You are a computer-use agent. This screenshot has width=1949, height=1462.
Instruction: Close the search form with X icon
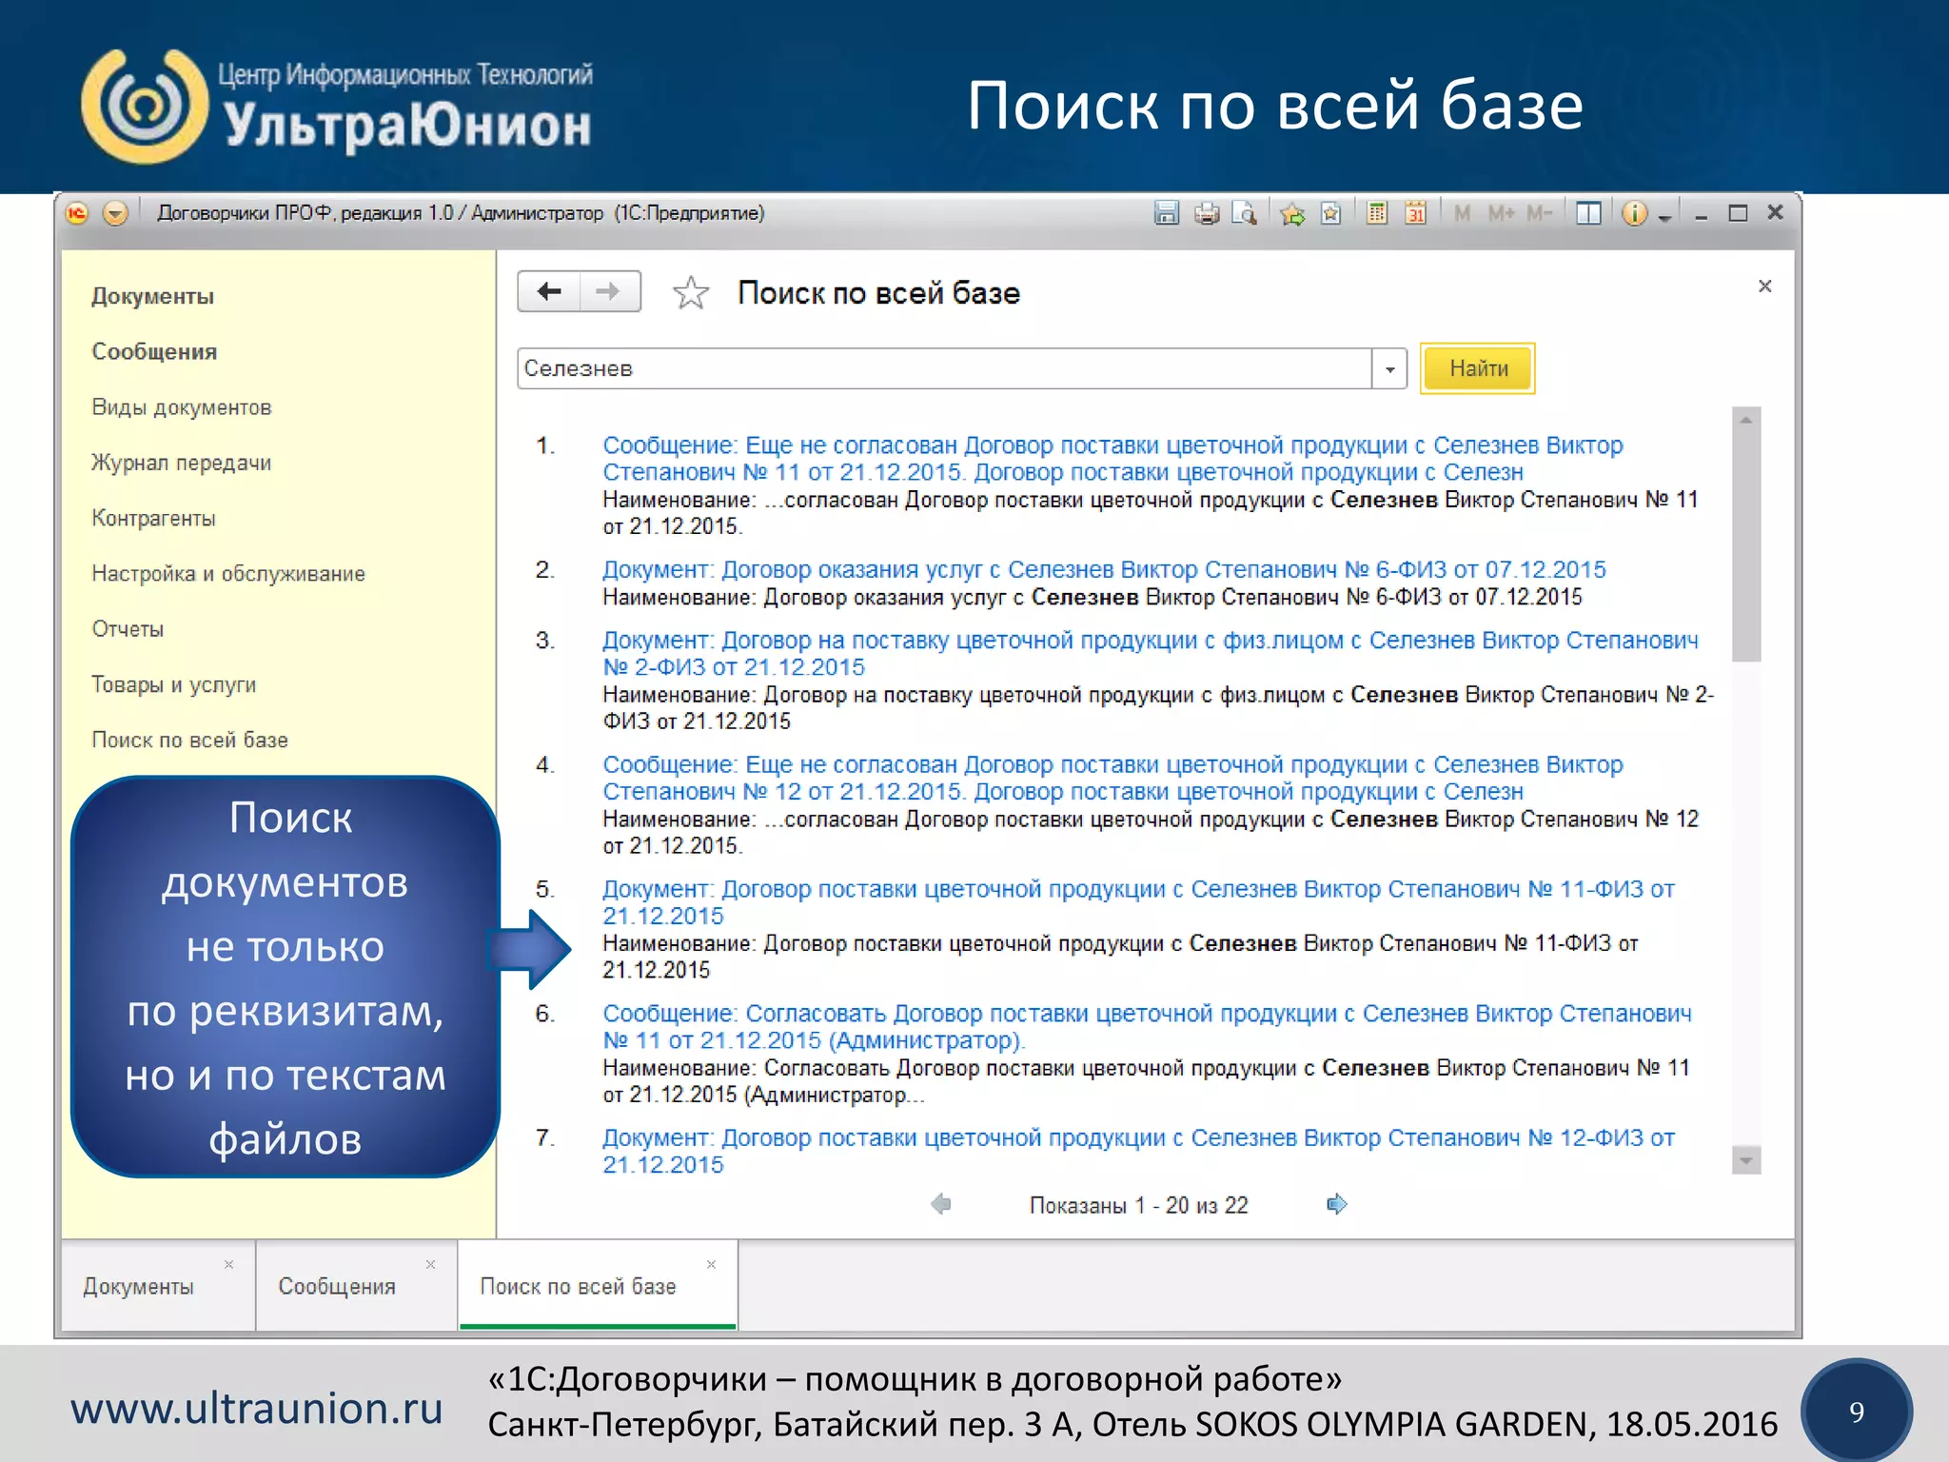tap(1764, 286)
